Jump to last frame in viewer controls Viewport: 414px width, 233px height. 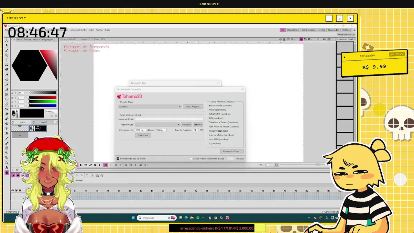tap(100, 165)
